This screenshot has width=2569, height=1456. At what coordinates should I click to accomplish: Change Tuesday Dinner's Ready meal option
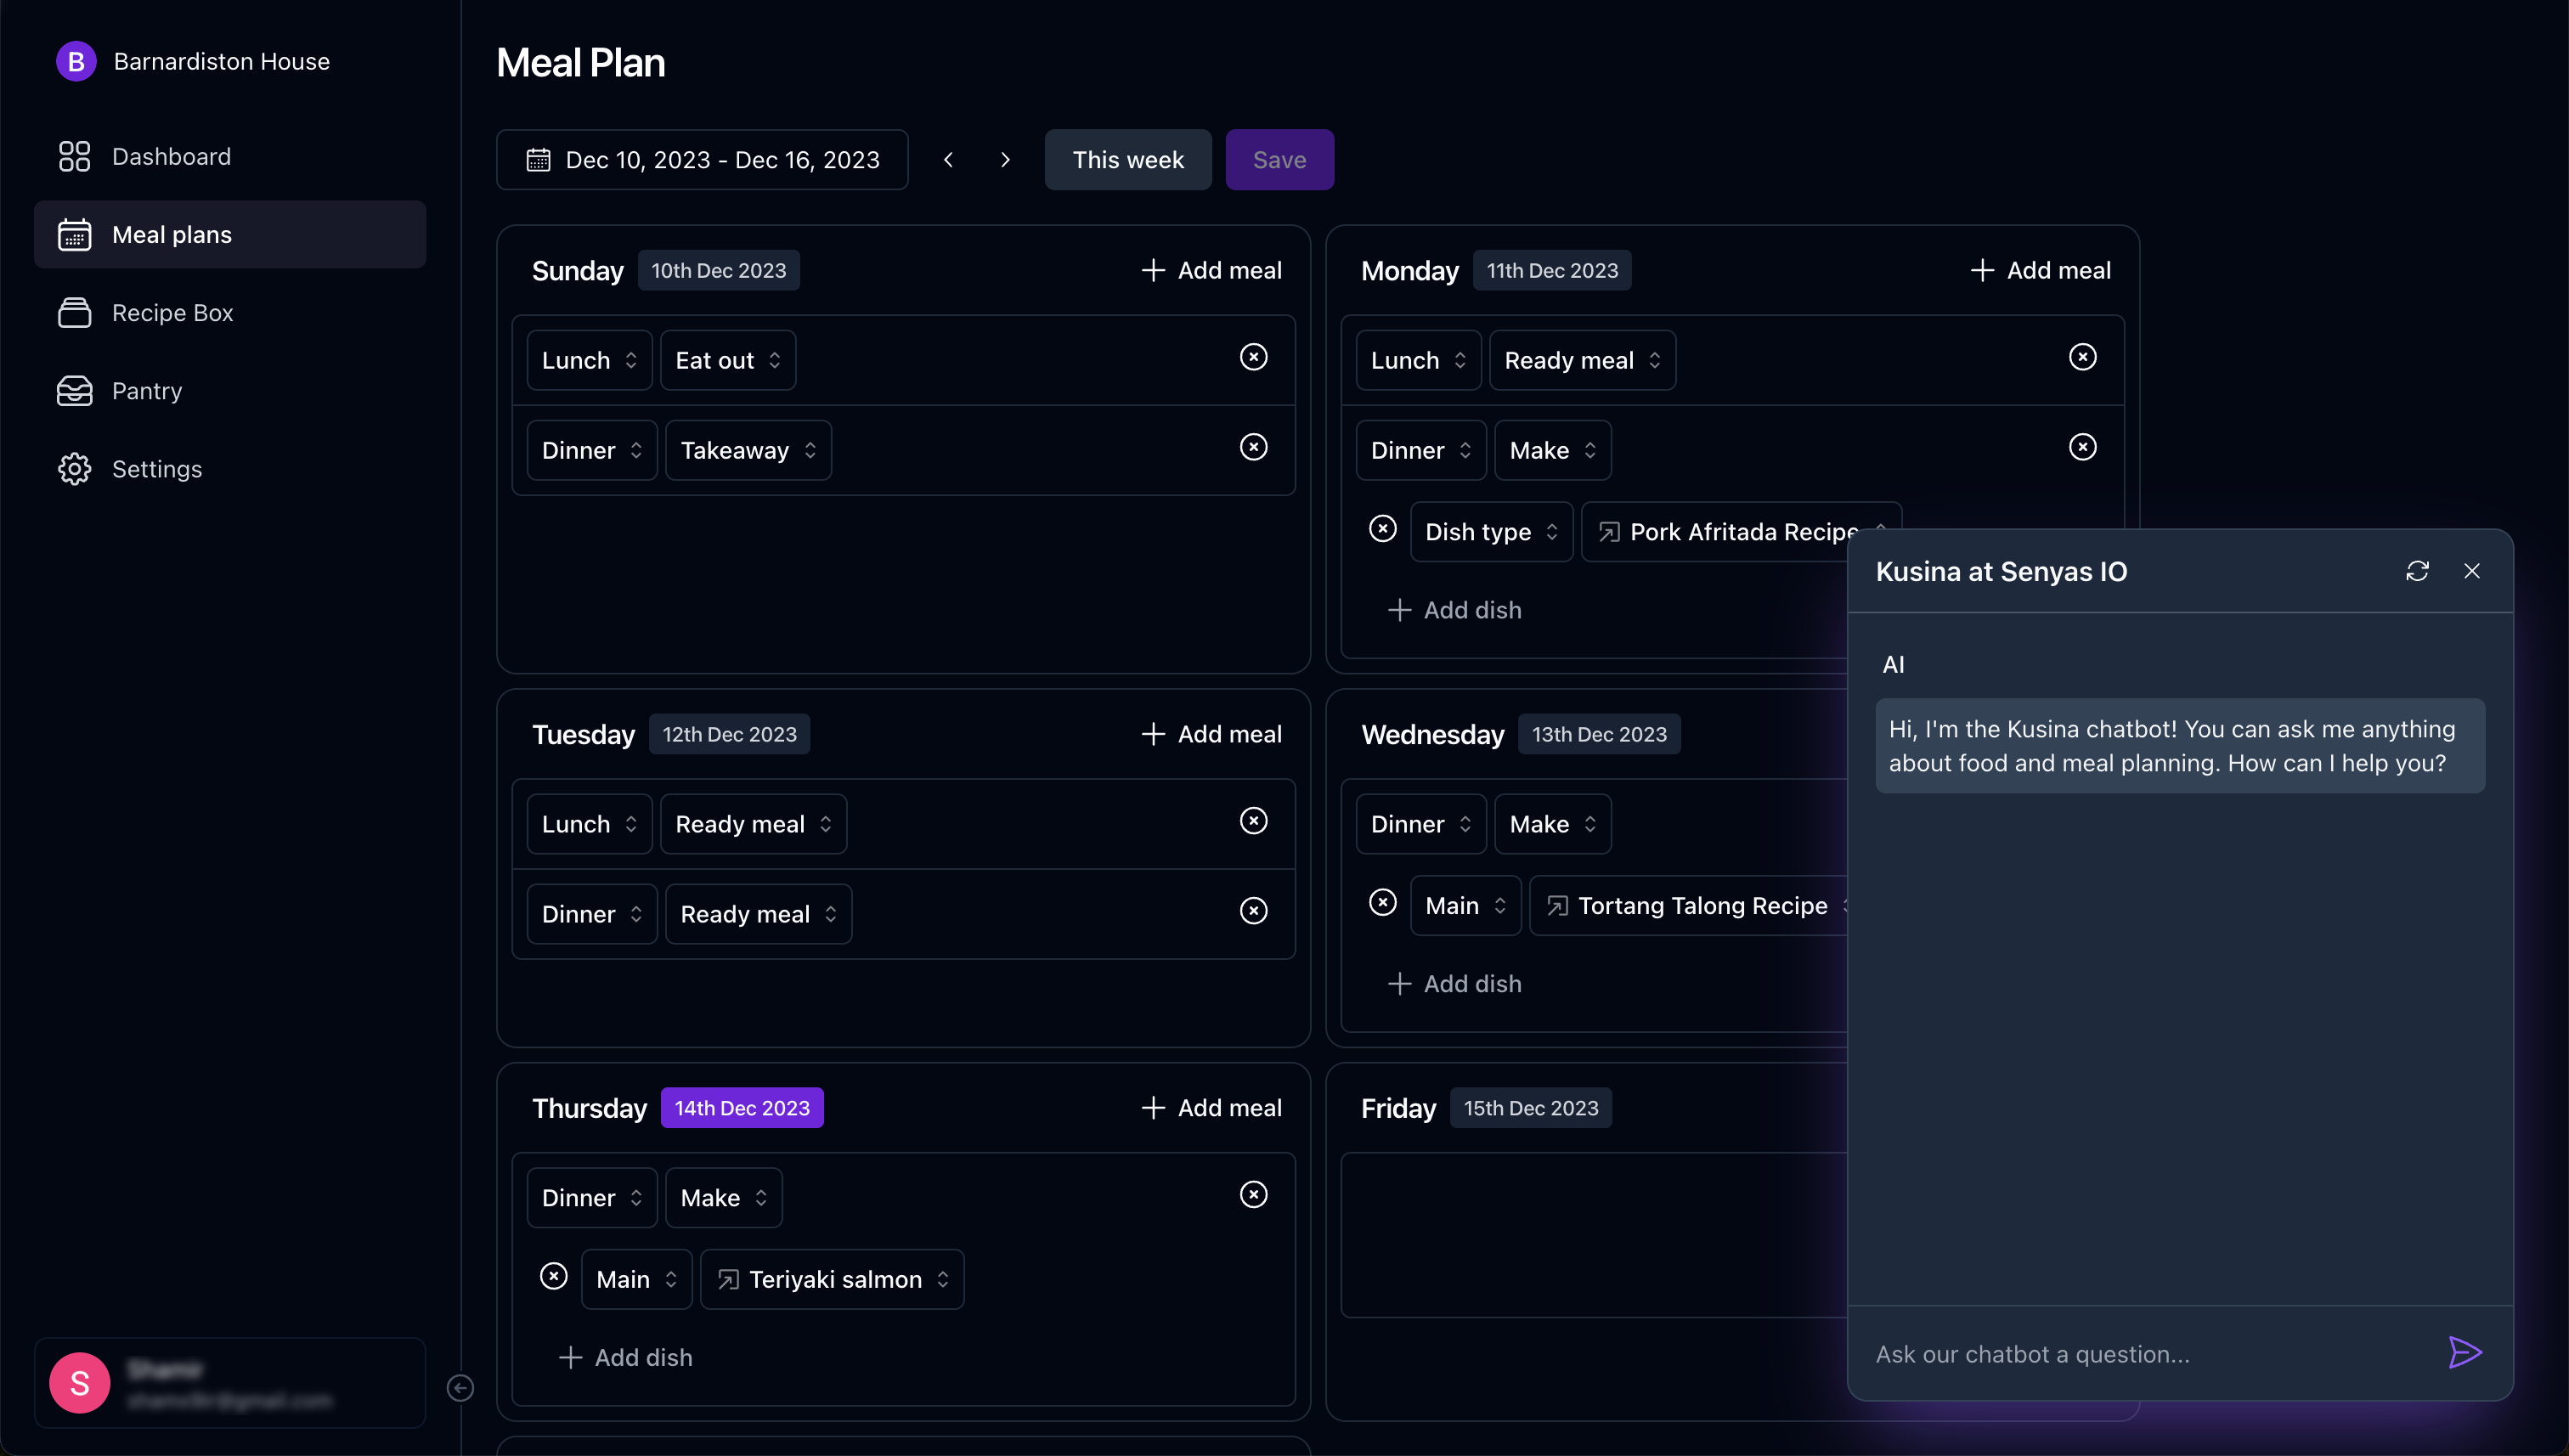tap(757, 914)
